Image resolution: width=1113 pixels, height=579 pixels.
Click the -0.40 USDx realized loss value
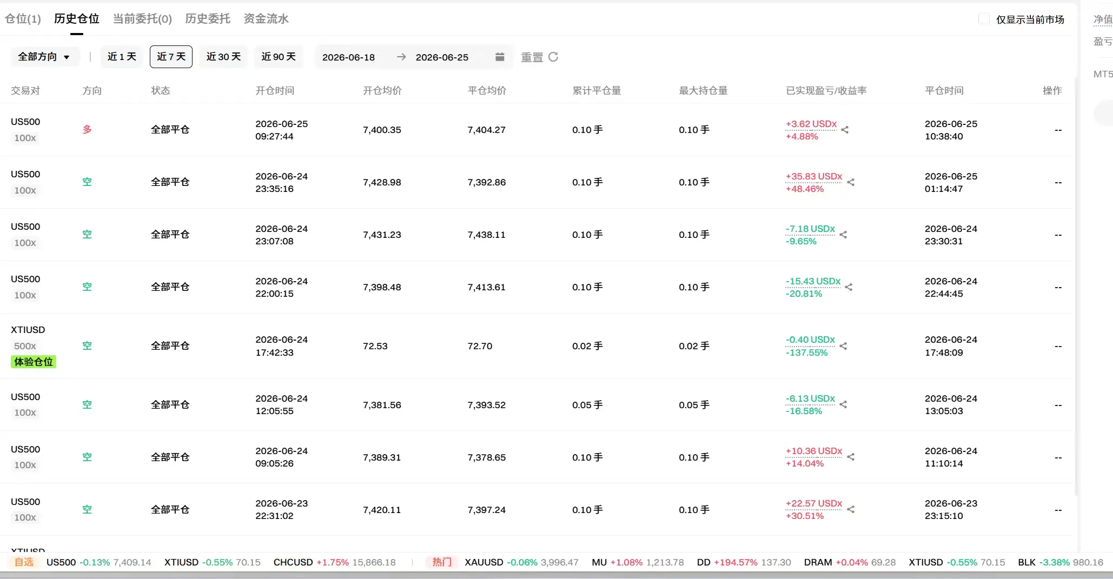click(x=810, y=340)
